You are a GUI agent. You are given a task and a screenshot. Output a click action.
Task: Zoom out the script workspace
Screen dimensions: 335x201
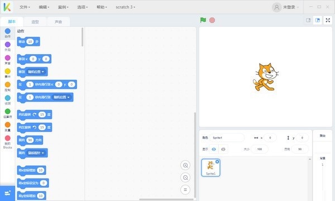pyautogui.click(x=185, y=178)
